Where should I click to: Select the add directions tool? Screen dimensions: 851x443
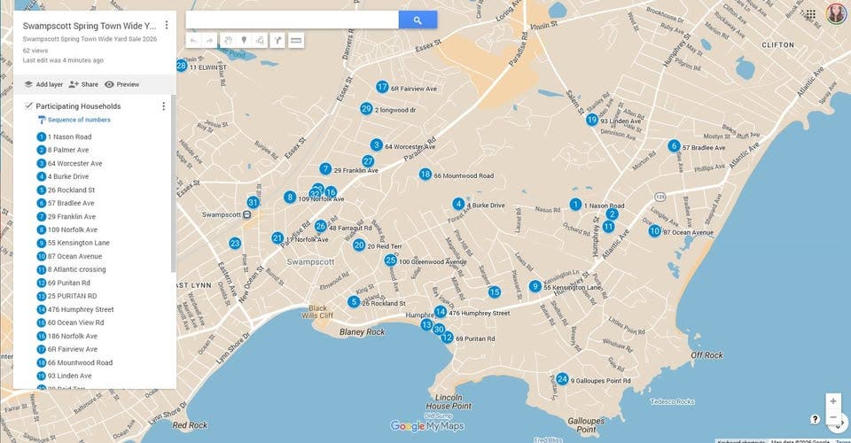click(277, 40)
